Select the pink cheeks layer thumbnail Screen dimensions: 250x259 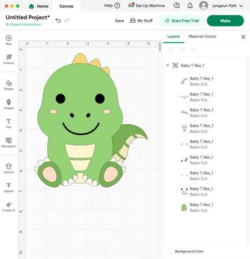tap(184, 144)
